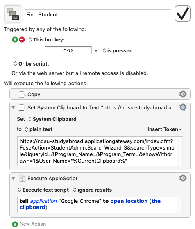Change the 'ignore results' option

click(x=93, y=190)
